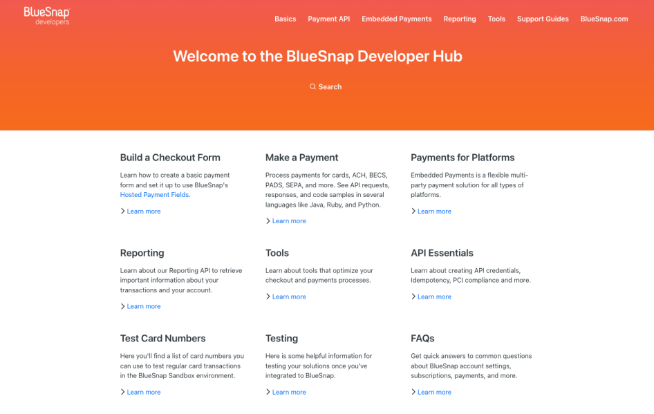Click the Payments for Platforms heading
The image size is (654, 414).
coord(463,158)
